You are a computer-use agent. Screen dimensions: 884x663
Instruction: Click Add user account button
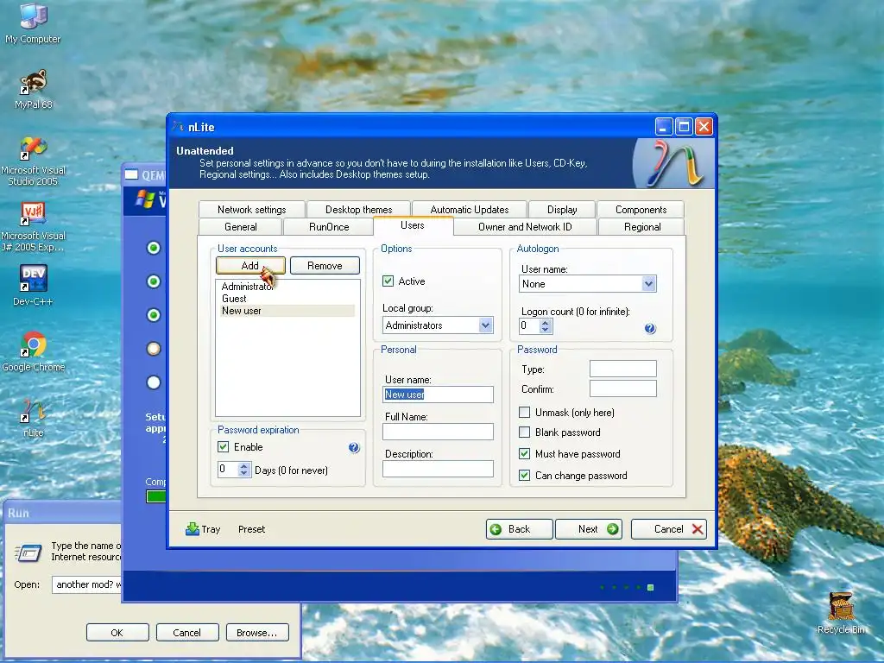pos(250,266)
